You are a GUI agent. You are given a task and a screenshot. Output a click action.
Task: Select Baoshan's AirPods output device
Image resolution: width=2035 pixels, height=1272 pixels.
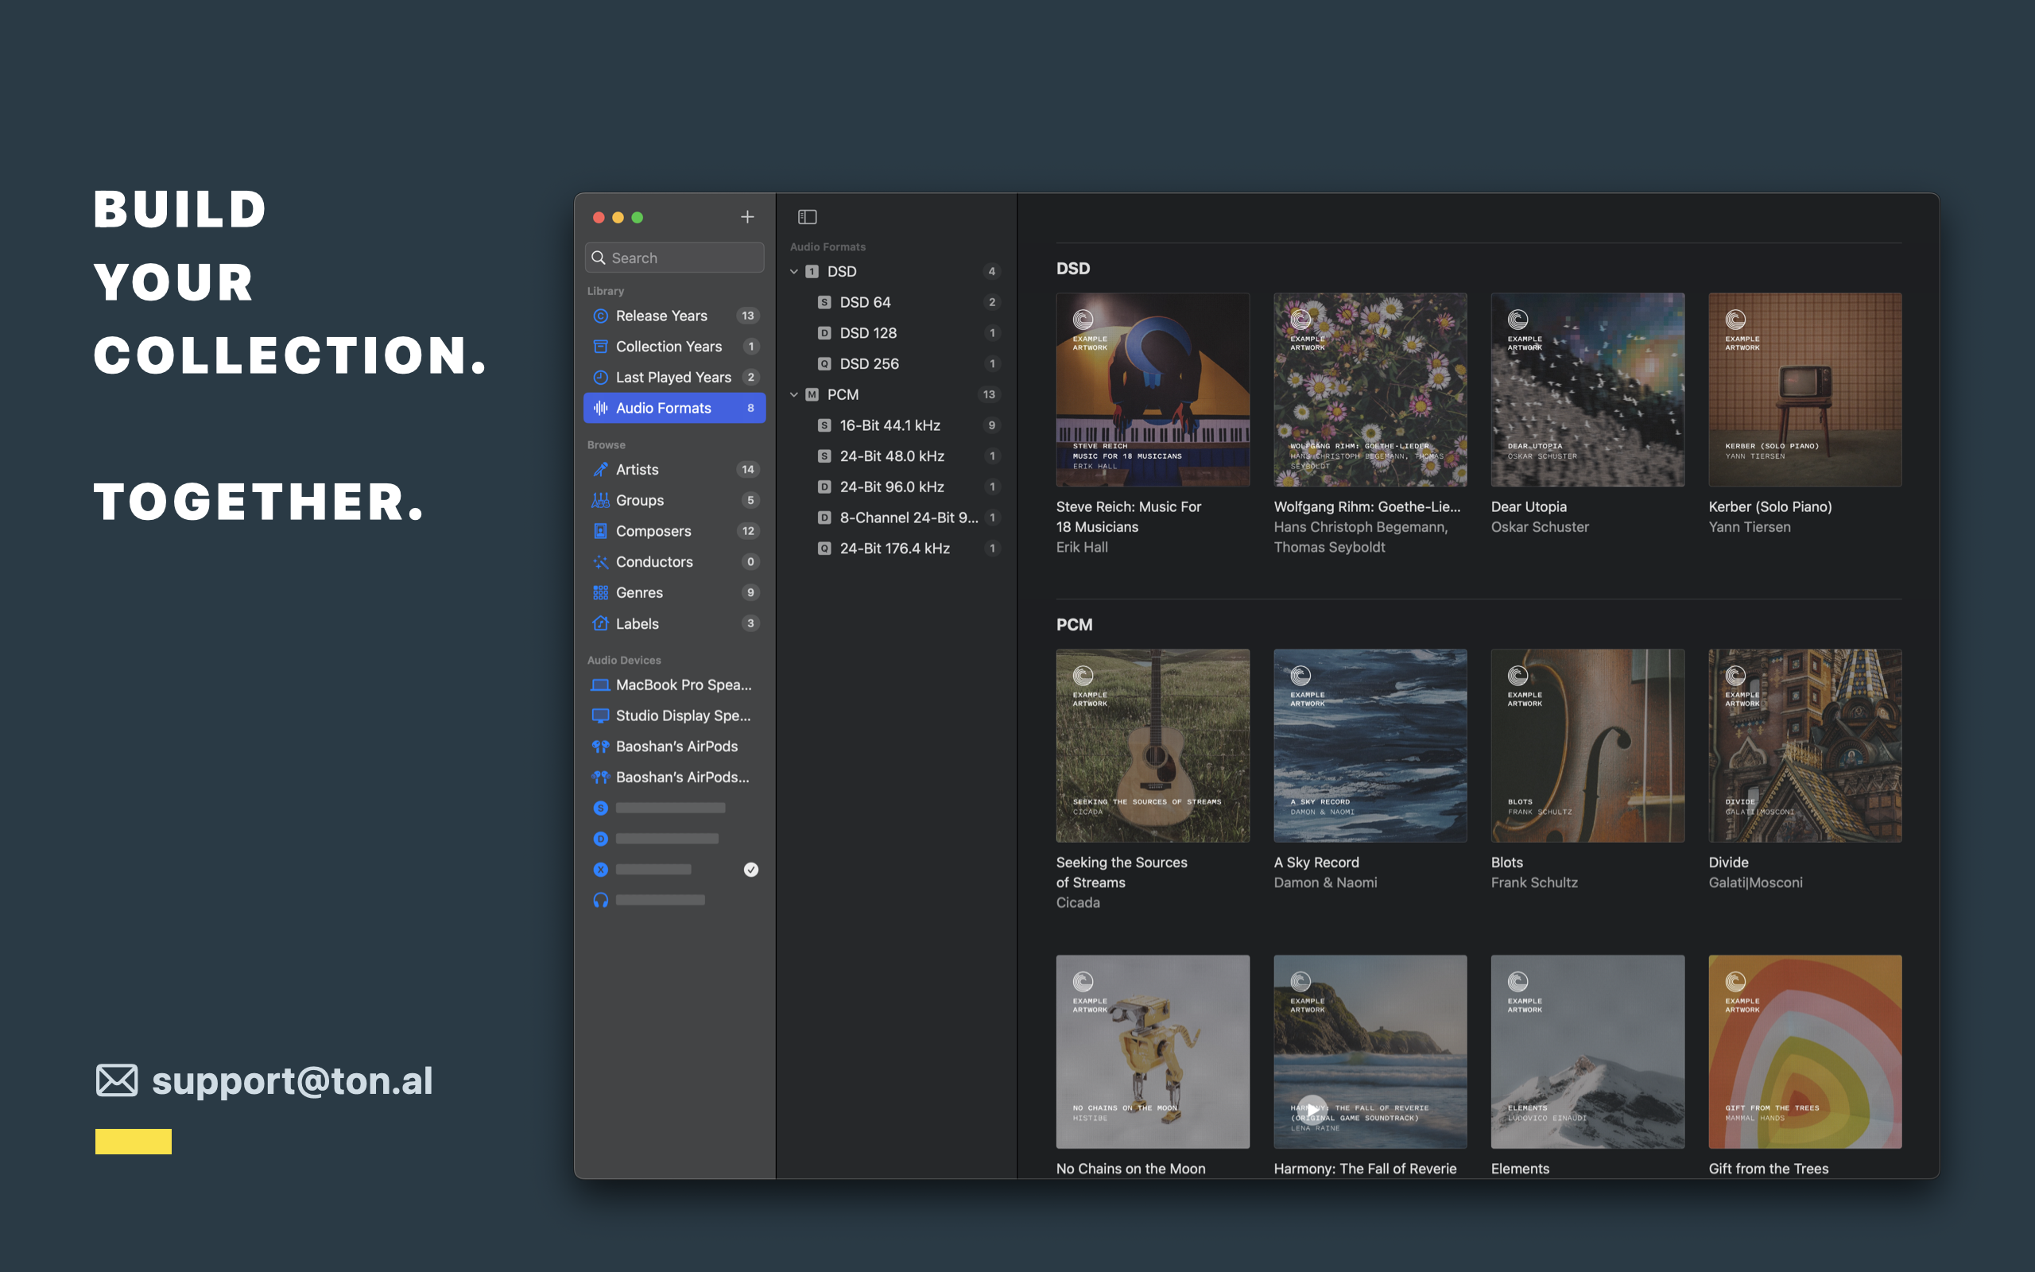pyautogui.click(x=674, y=747)
